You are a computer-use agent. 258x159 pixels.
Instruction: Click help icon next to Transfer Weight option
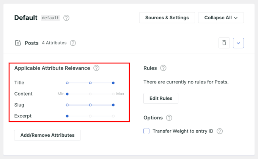[x=219, y=131]
